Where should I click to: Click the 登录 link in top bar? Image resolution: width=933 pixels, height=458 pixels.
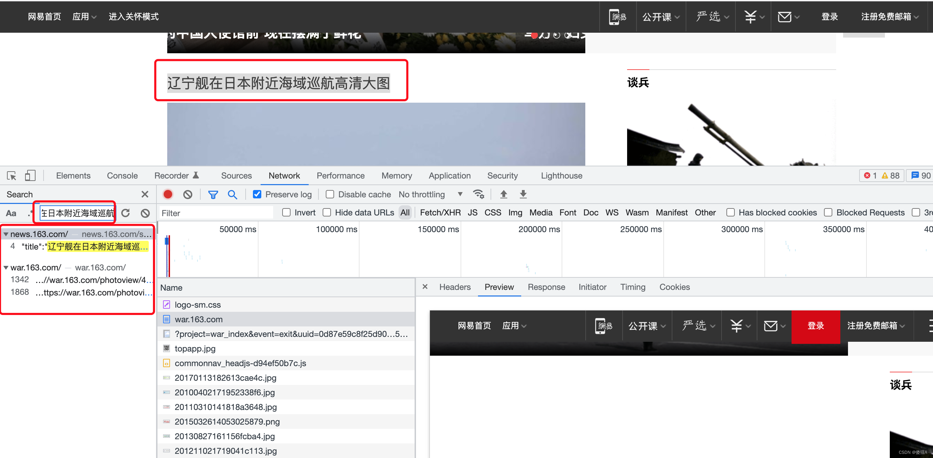(830, 16)
